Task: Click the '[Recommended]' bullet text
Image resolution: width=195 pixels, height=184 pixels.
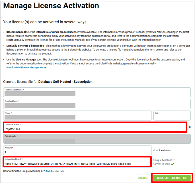Action: pyautogui.click(x=16, y=32)
